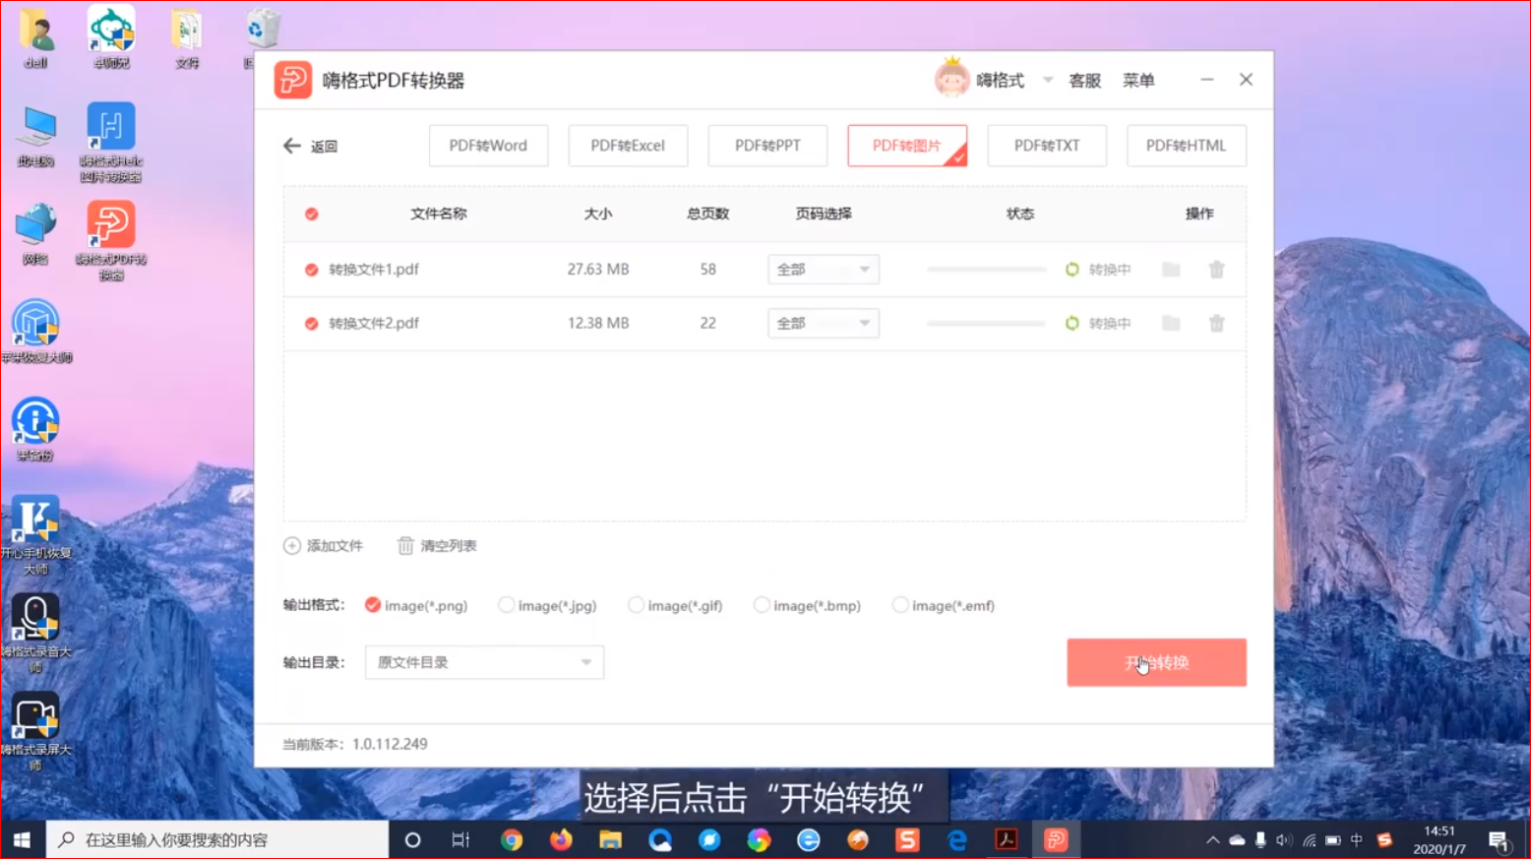Image resolution: width=1531 pixels, height=859 pixels.
Task: Click progress bar of 转换文件2.pdf
Action: (x=986, y=323)
